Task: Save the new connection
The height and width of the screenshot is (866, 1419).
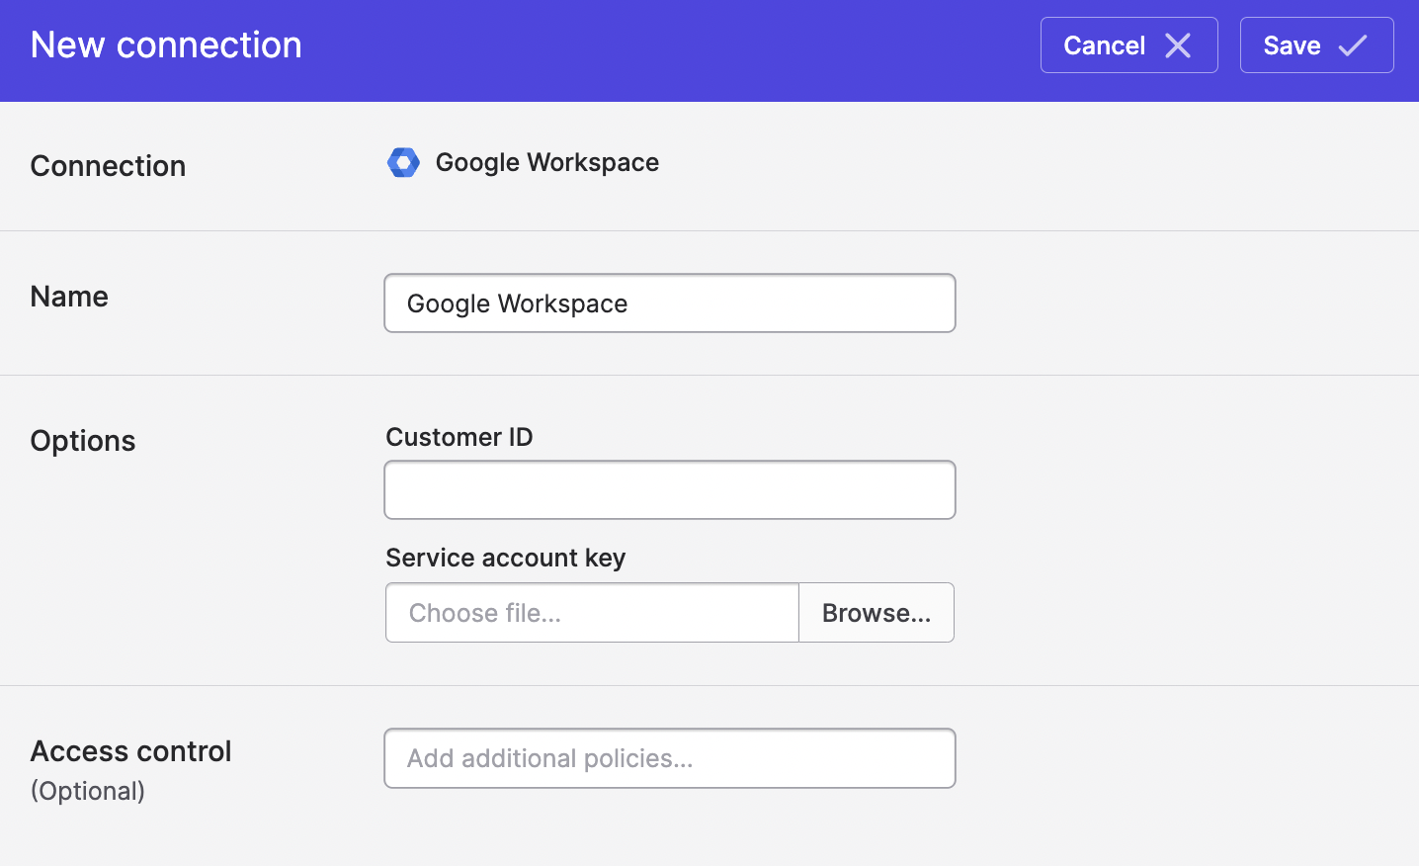Action: (1316, 45)
